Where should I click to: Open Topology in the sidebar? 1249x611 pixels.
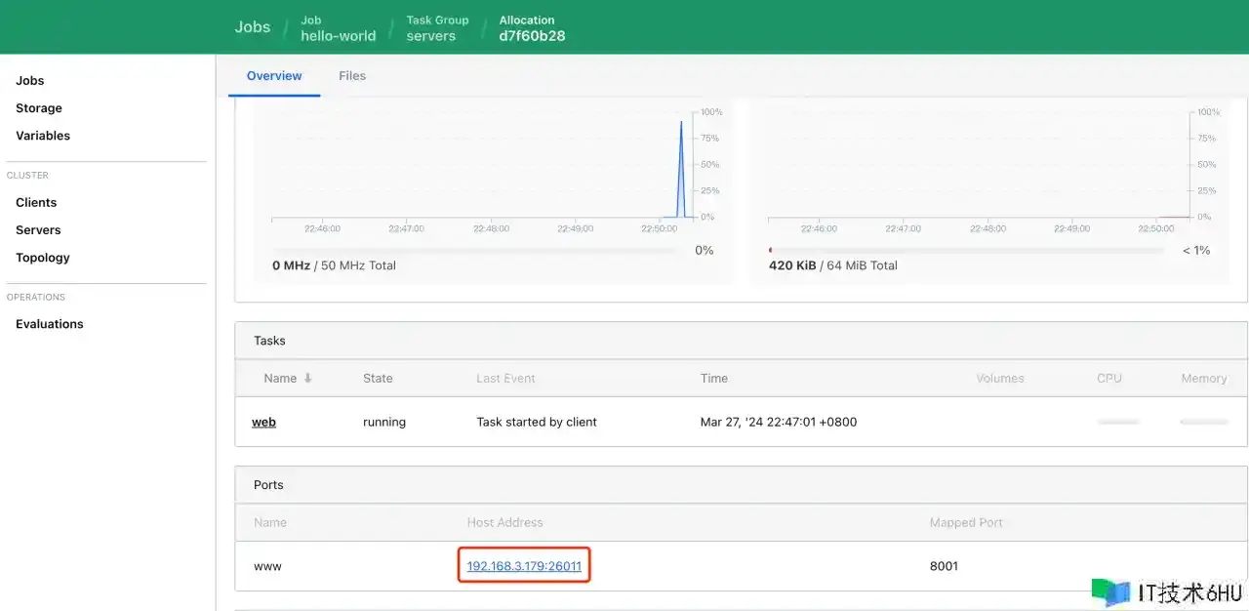(43, 258)
